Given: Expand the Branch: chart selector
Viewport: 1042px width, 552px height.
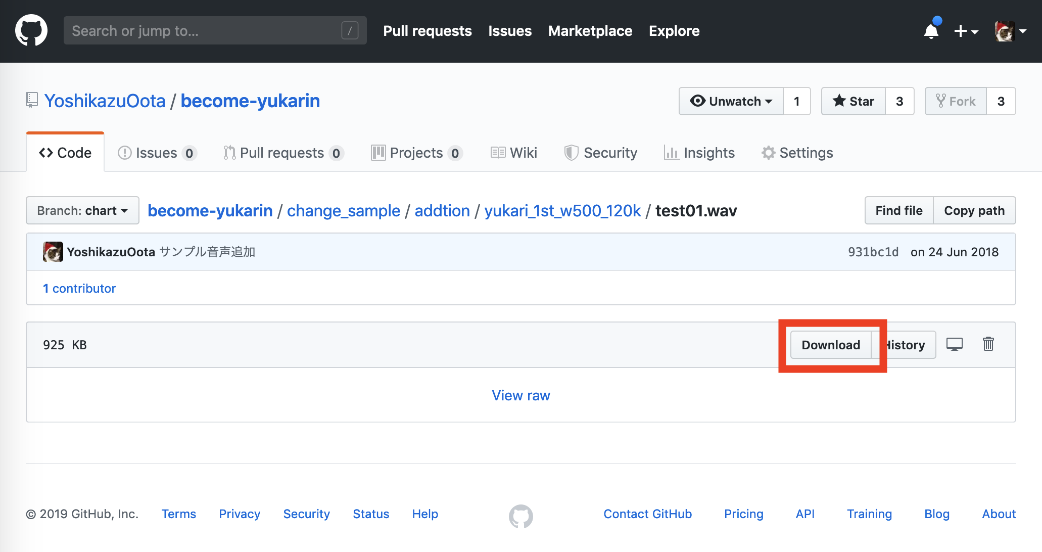Looking at the screenshot, I should click(82, 210).
